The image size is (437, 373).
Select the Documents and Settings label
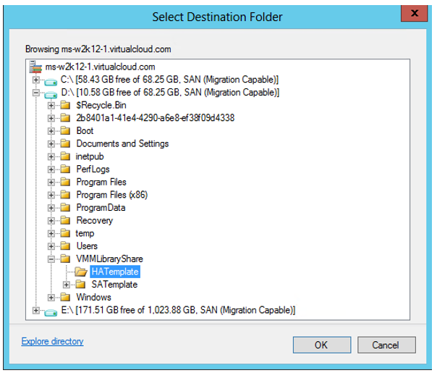pyautogui.click(x=122, y=143)
